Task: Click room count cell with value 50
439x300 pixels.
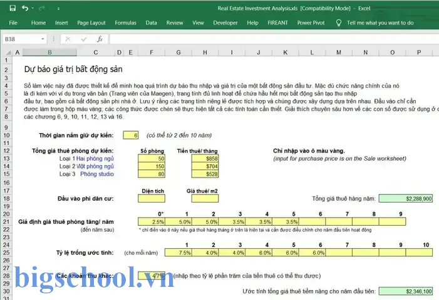Action: pyautogui.click(x=152, y=159)
